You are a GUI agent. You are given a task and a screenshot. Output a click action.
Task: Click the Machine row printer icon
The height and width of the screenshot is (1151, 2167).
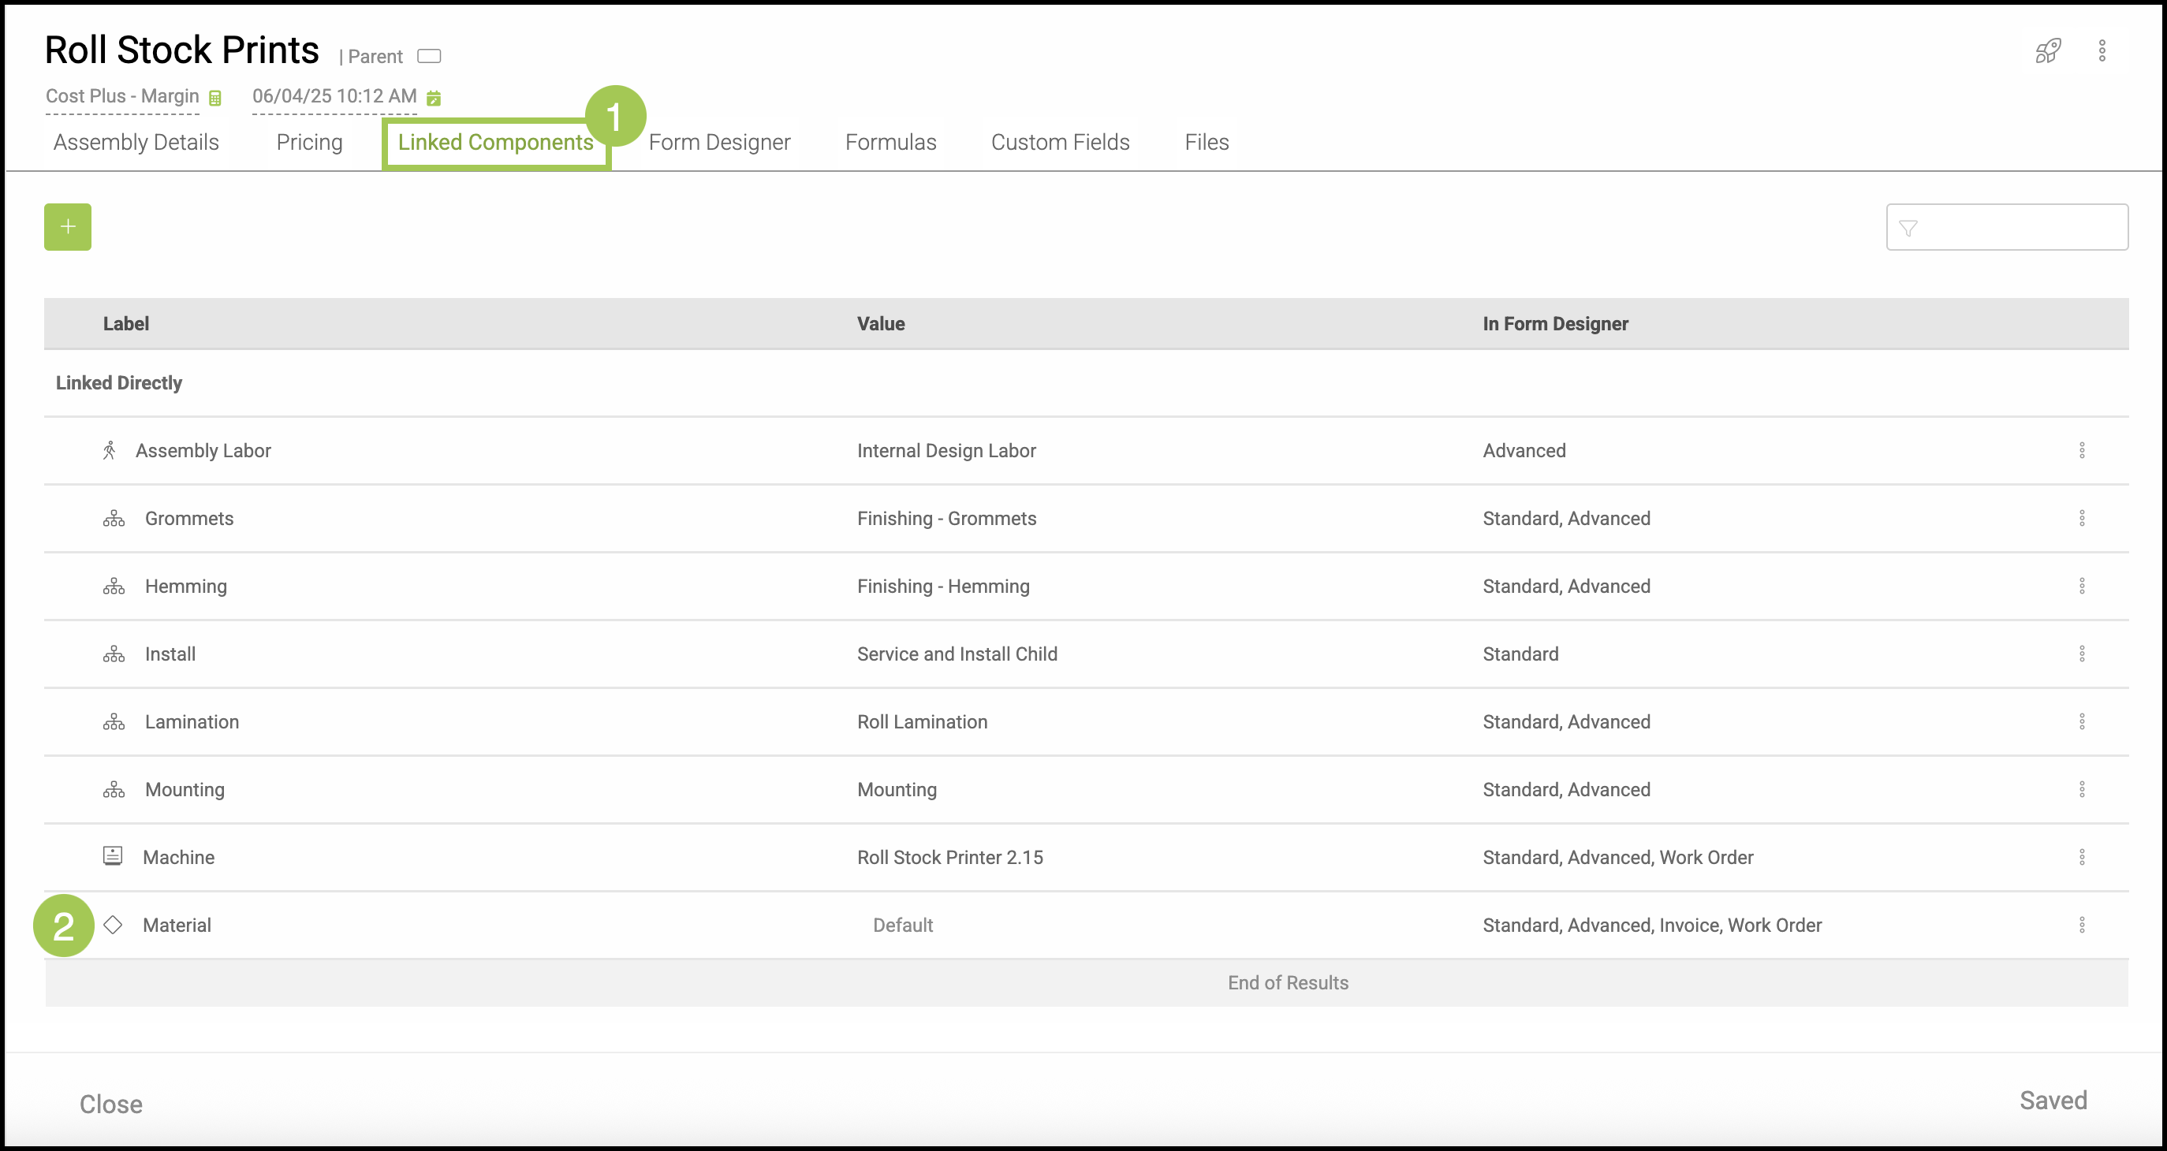113,857
